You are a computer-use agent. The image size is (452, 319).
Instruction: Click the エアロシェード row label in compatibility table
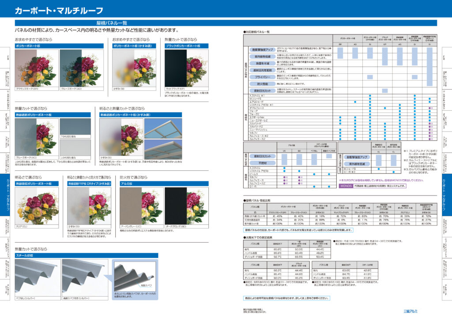(256, 102)
